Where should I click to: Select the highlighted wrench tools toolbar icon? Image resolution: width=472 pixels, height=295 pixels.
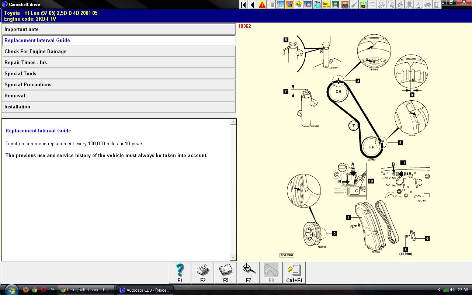pyautogui.click(x=280, y=5)
